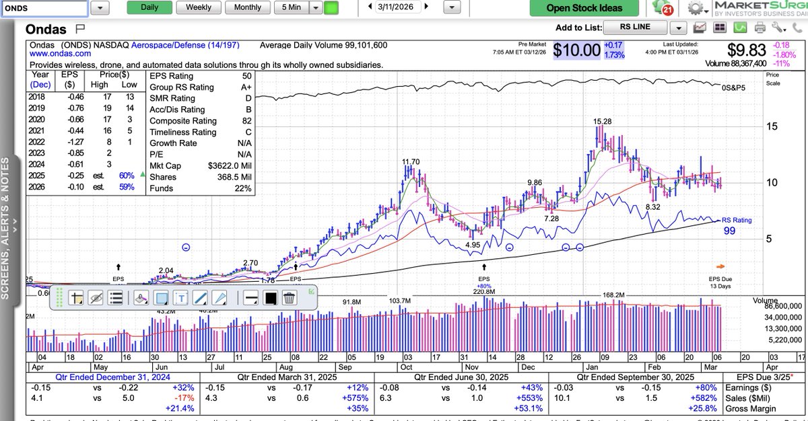808x421 pixels.
Task: Expand the Add to List dropdown arrow
Action: [x=679, y=28]
